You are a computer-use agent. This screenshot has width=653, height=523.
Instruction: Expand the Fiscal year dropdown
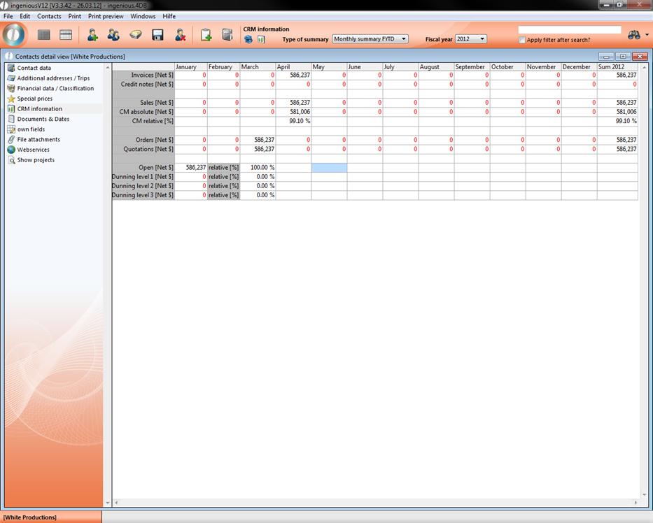click(470, 39)
